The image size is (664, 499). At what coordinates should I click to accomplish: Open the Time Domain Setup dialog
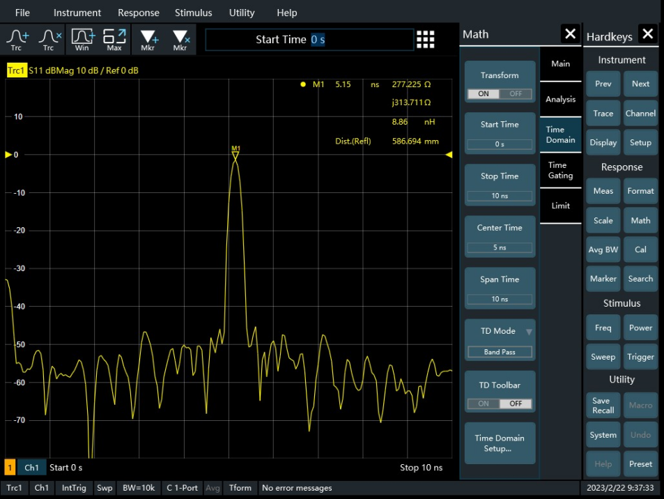point(500,443)
